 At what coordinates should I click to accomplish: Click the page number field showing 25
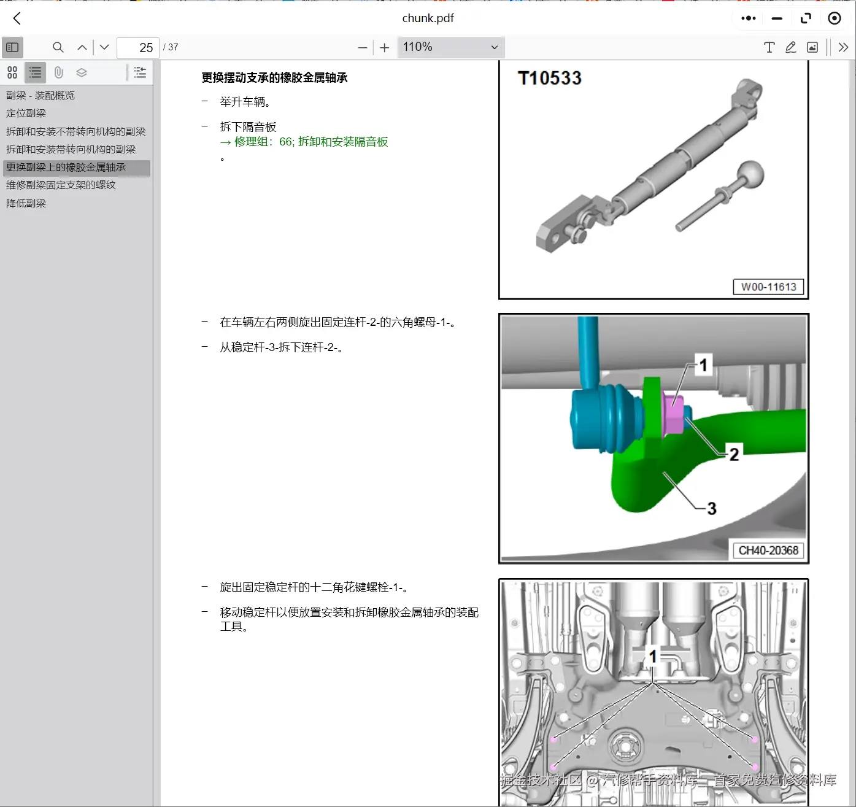tap(137, 47)
